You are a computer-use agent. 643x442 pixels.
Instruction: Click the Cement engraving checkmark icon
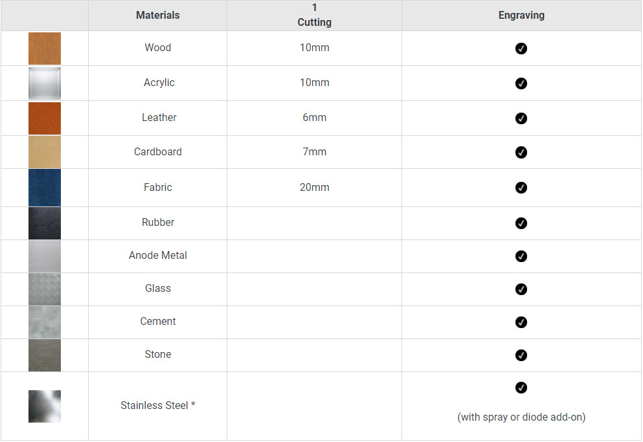point(521,322)
